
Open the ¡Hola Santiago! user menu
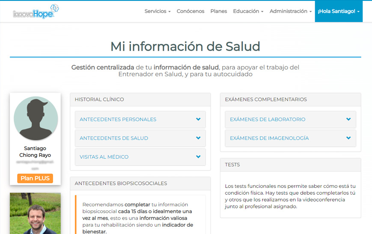pos(338,12)
